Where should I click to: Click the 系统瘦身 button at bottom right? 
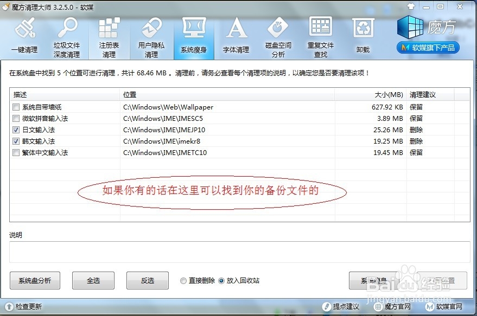[x=373, y=280]
